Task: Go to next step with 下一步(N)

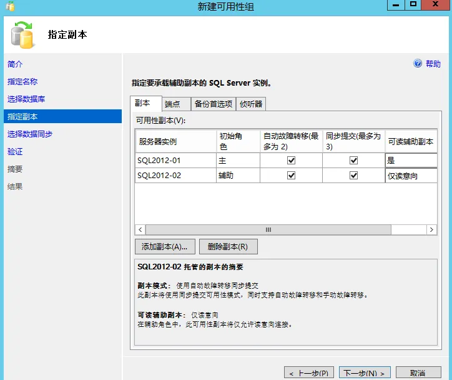Action: pos(365,373)
